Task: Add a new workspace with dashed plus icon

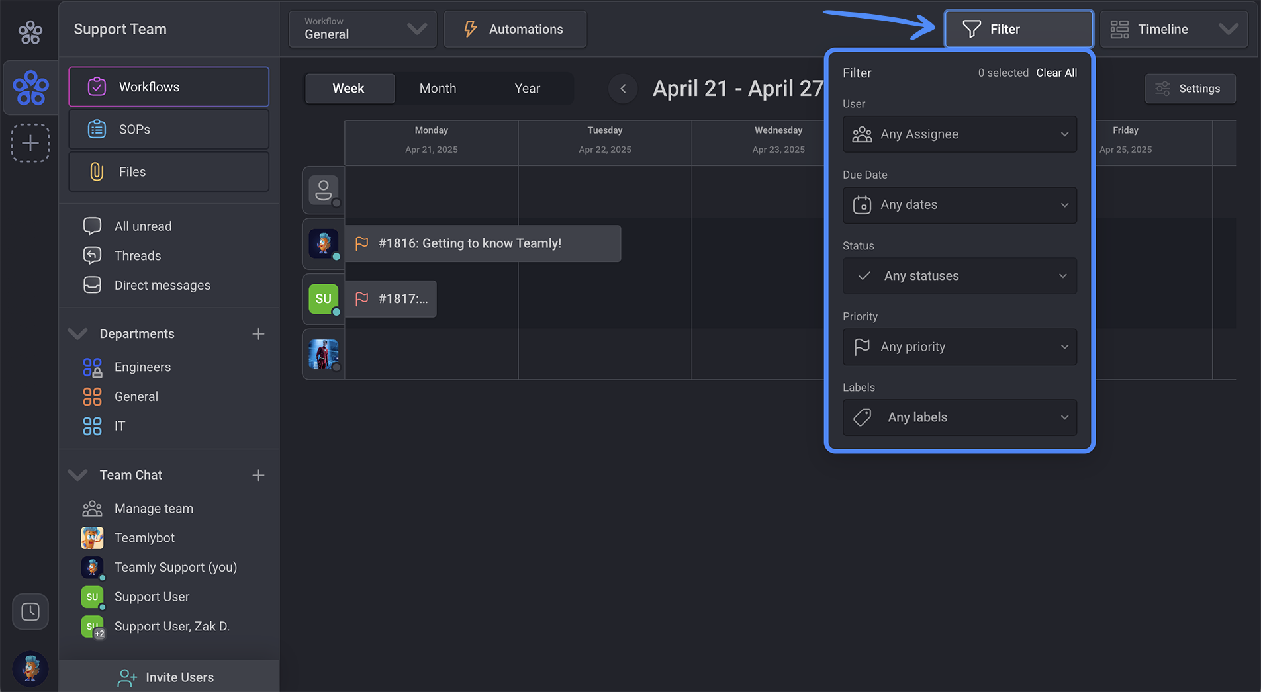Action: [30, 143]
